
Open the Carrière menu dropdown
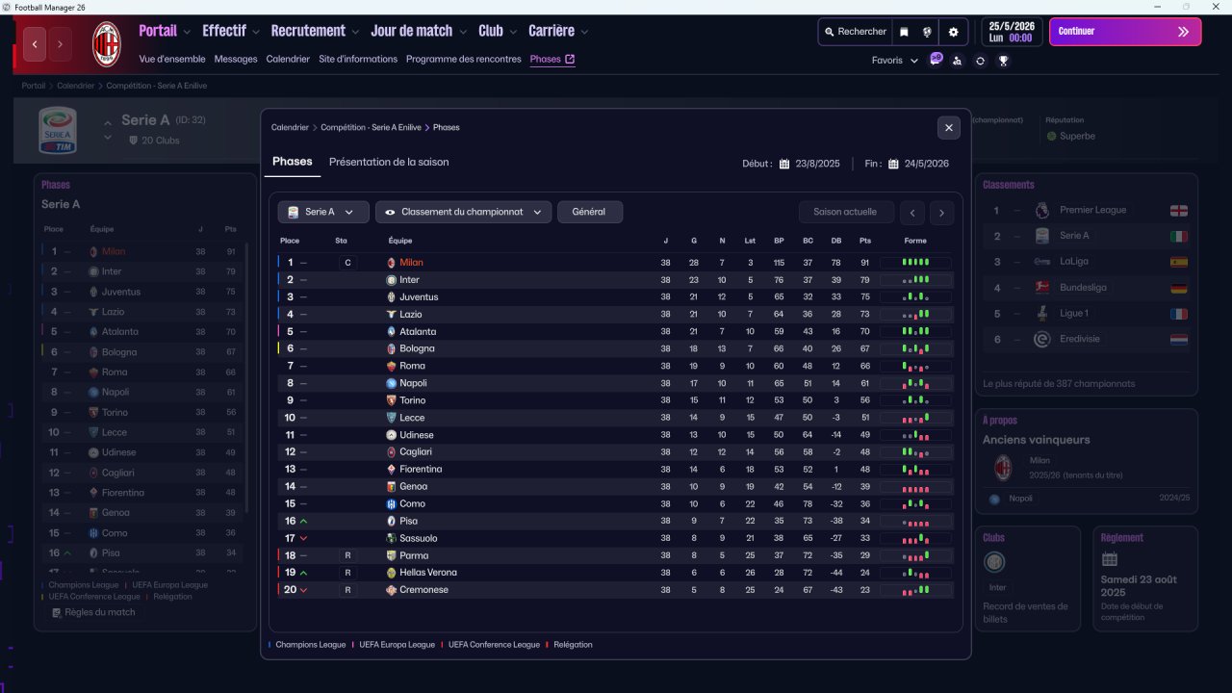tap(558, 31)
